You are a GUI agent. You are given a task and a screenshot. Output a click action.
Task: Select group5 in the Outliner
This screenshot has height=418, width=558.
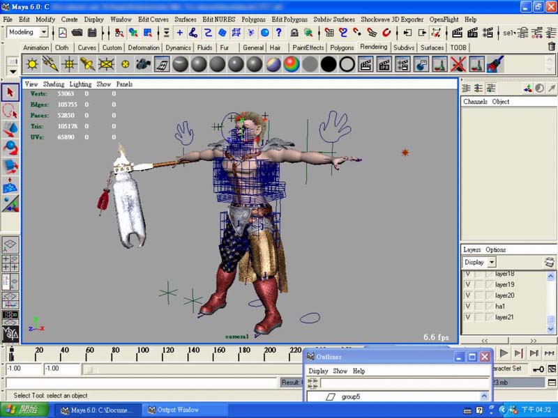pos(351,396)
